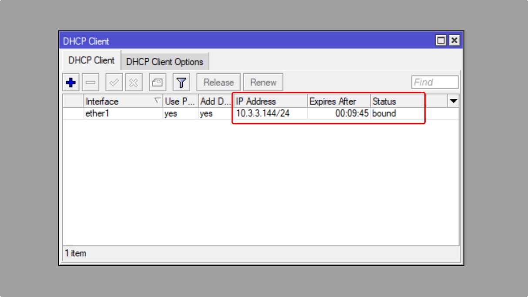The width and height of the screenshot is (528, 297).
Task: Expand the column selector dropdown arrow
Action: (453, 101)
